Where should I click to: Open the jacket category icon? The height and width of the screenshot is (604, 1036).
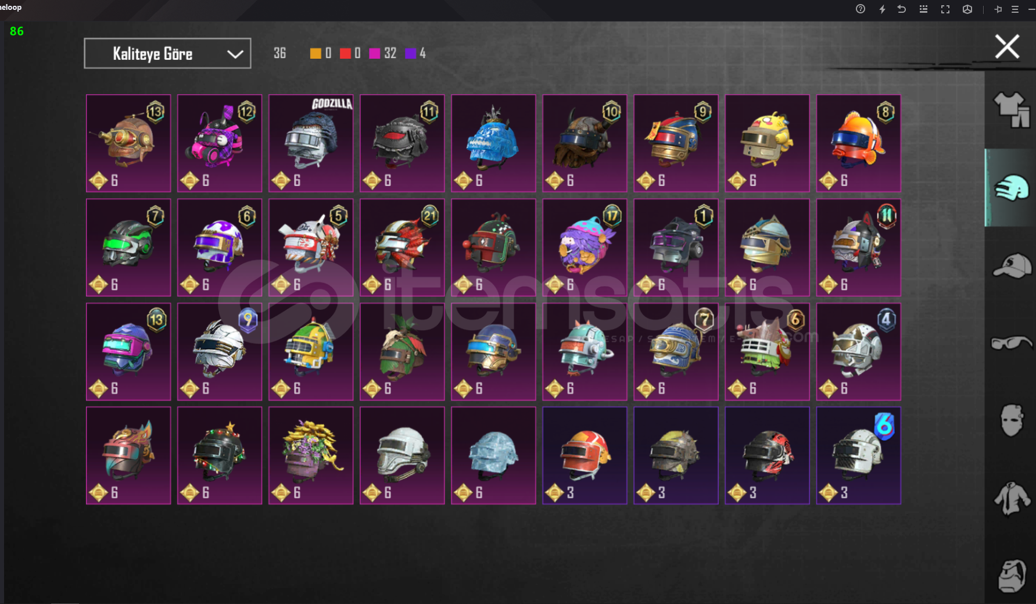(1012, 498)
